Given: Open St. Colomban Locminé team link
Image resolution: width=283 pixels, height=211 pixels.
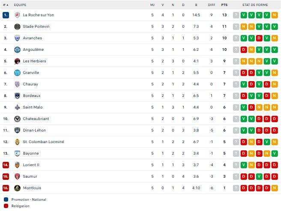Looking at the screenshot, I should coord(43,142).
